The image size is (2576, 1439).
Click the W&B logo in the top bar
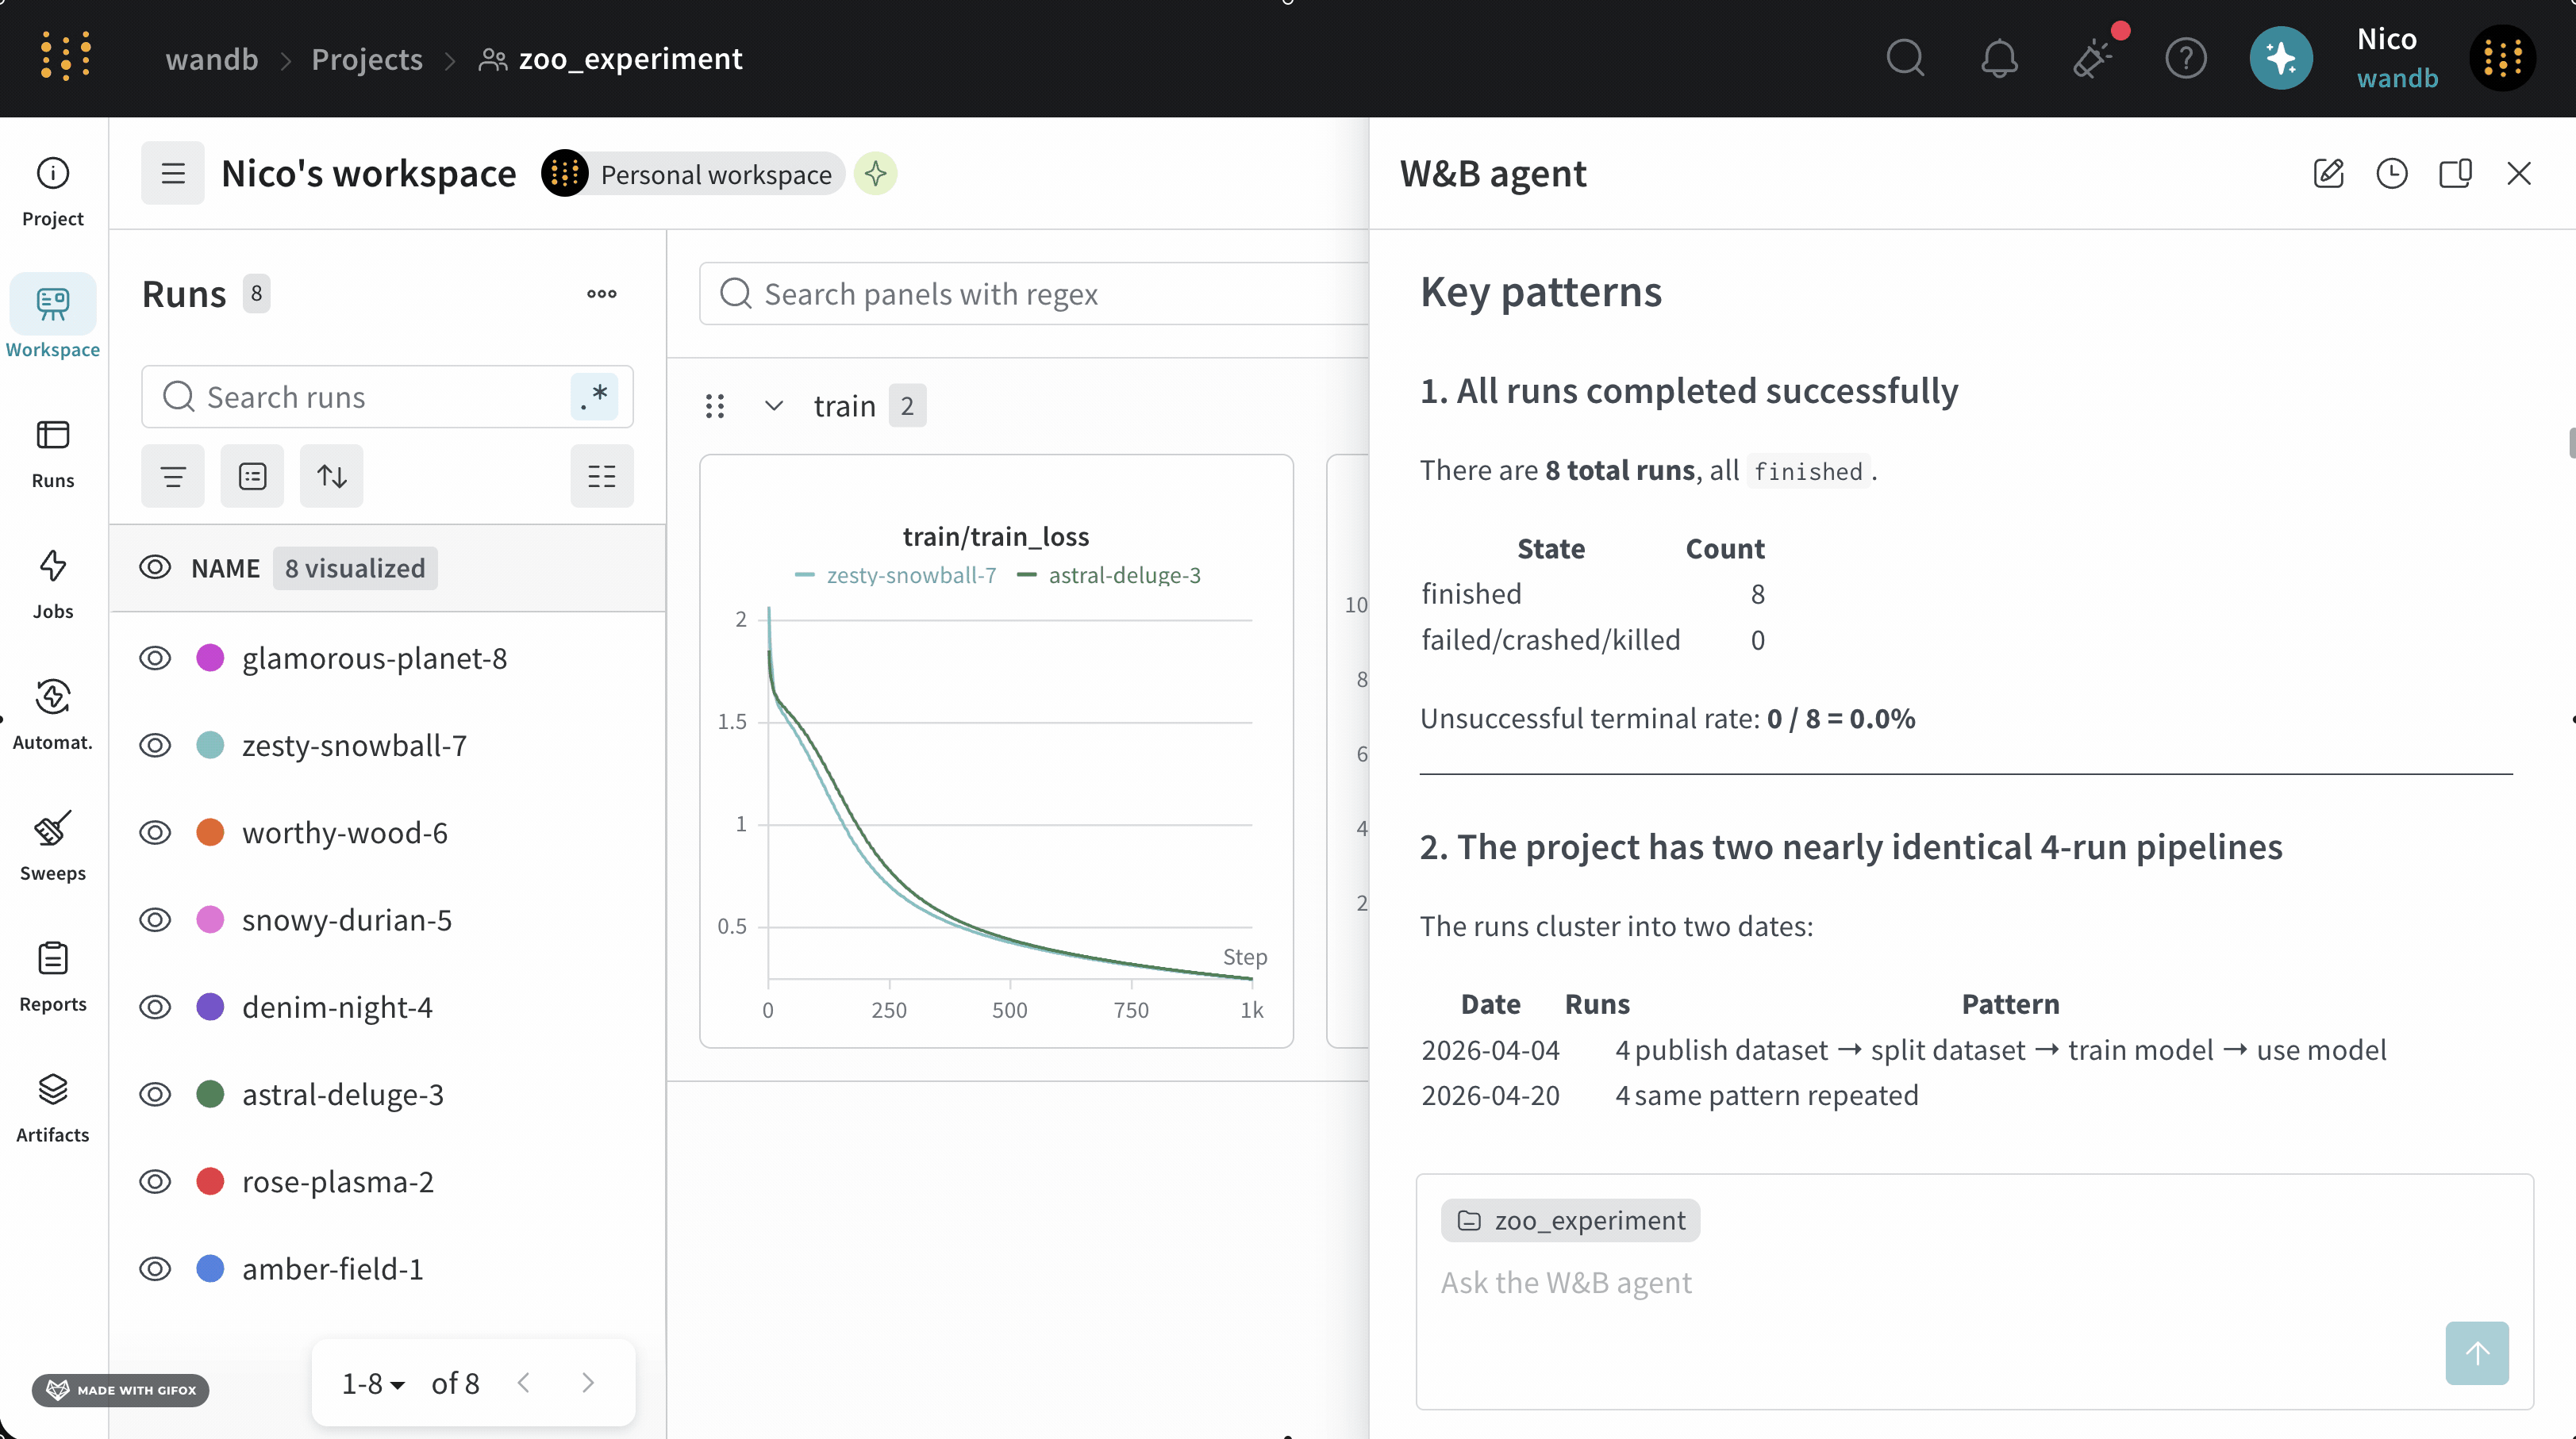click(66, 57)
